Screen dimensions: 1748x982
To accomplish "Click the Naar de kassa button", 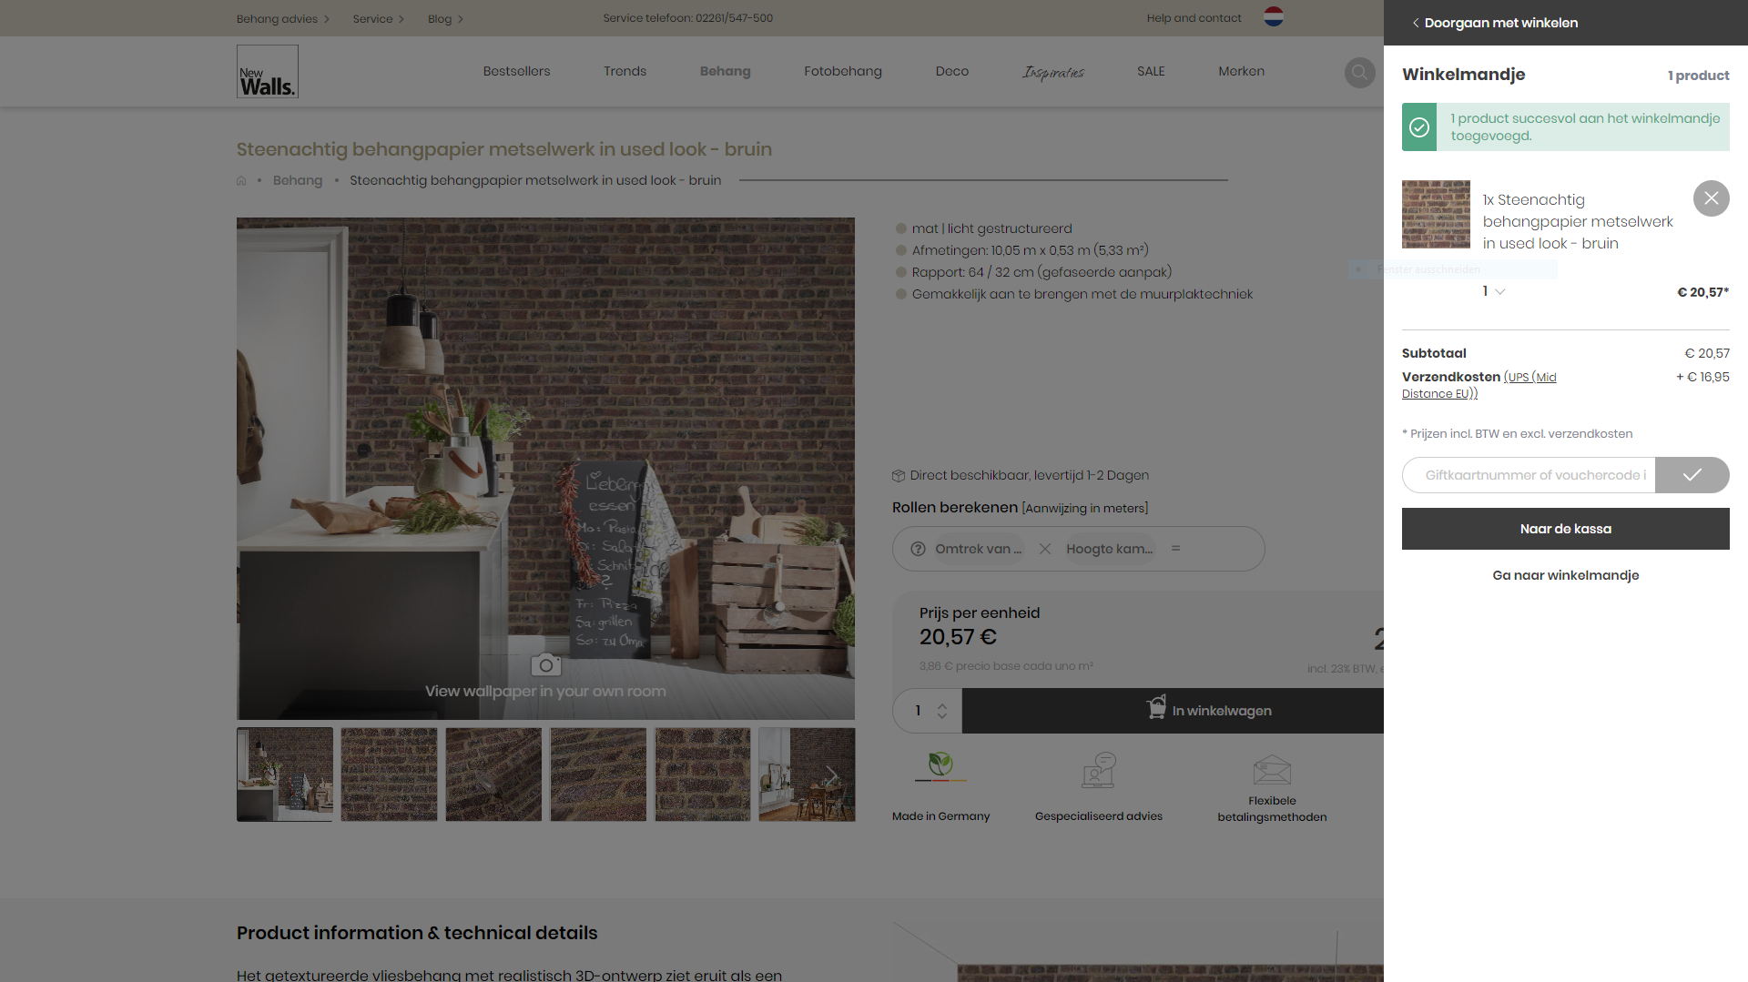I will tap(1565, 528).
